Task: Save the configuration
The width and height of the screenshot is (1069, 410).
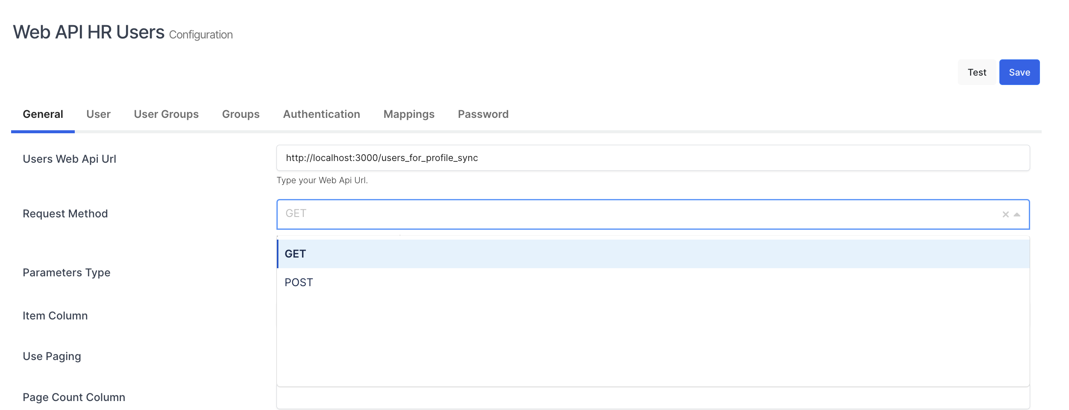Action: tap(1019, 72)
